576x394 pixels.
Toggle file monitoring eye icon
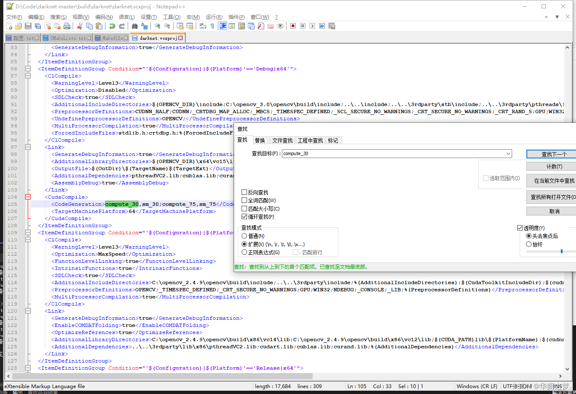pos(280,26)
